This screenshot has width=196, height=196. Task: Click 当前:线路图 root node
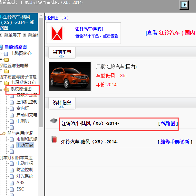point(15,47)
